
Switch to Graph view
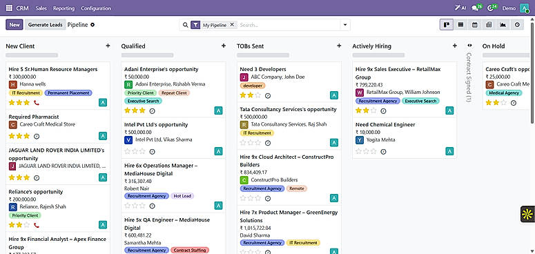pyautogui.click(x=503, y=25)
